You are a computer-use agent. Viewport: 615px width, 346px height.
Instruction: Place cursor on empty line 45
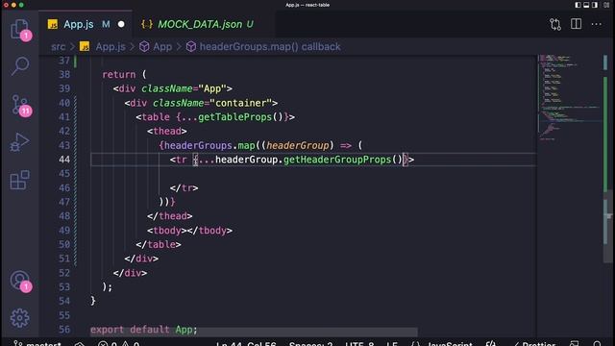pos(314,174)
